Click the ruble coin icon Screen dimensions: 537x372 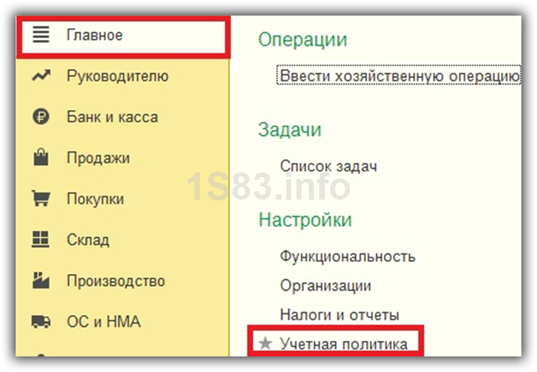(41, 117)
